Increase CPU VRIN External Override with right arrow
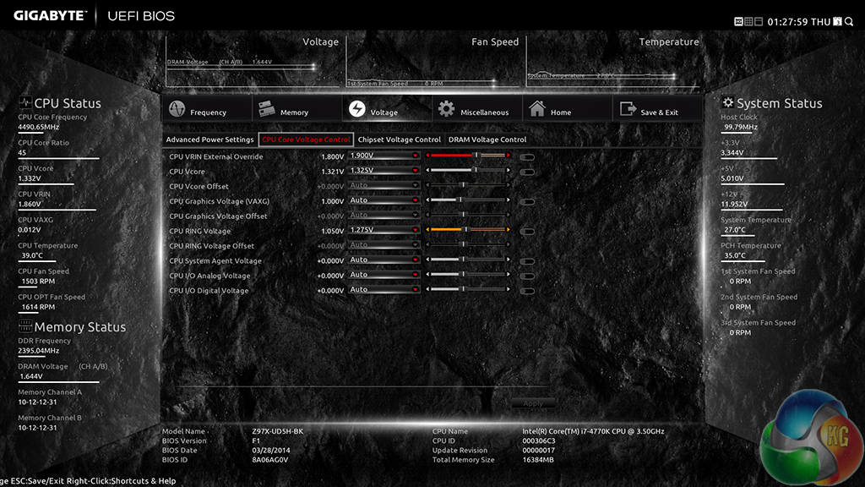Viewport: 865px width, 487px height. (x=508, y=156)
